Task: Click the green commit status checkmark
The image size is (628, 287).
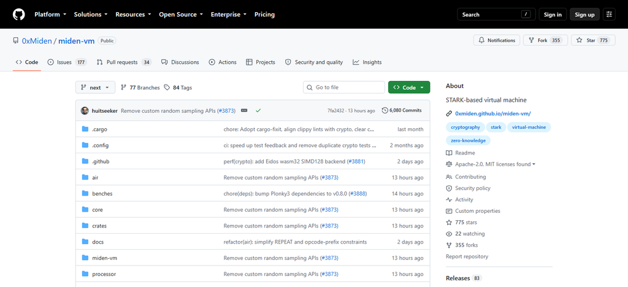Action: coord(258,110)
